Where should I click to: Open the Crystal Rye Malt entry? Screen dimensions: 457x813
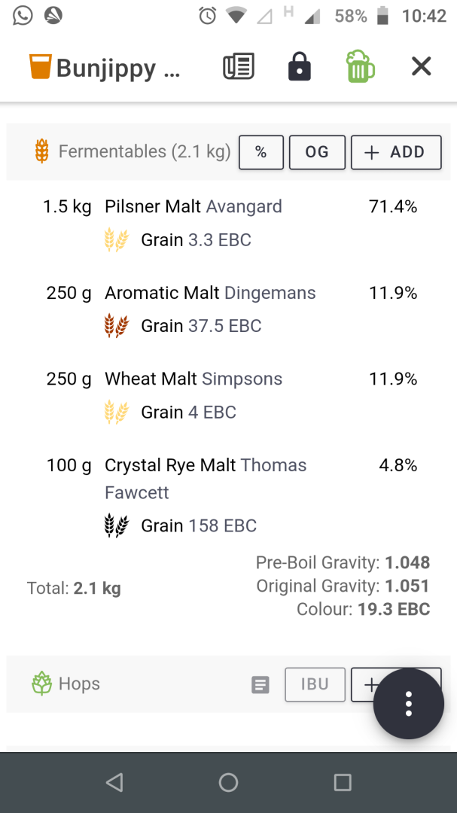(x=206, y=465)
